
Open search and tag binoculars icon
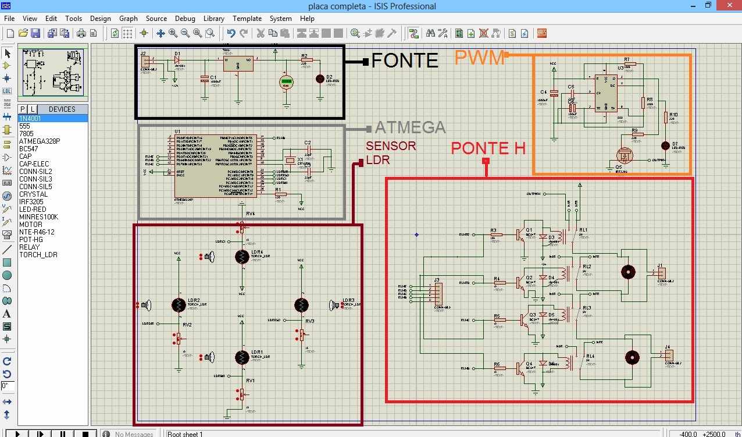tap(430, 33)
